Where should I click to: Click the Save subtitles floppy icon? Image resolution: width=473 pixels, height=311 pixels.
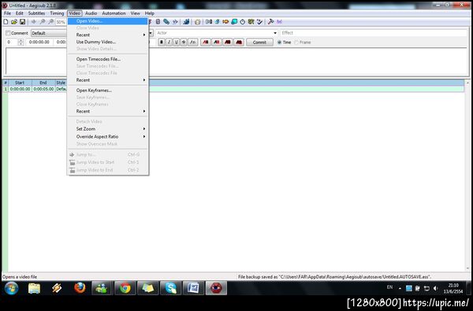(x=22, y=22)
